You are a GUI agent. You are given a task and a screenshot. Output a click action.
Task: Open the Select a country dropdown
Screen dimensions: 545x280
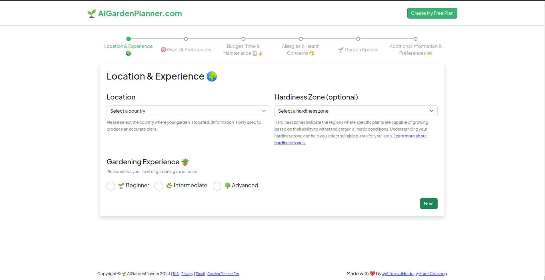(188, 111)
